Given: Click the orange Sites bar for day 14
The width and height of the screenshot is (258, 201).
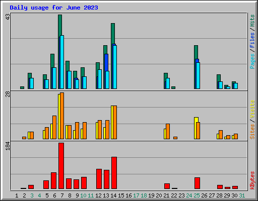Looking at the screenshot, I should (x=115, y=122).
